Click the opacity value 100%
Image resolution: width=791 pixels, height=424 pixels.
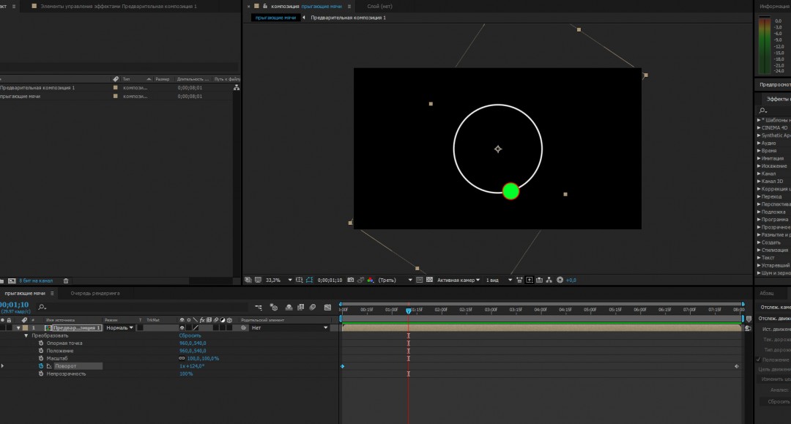point(186,374)
